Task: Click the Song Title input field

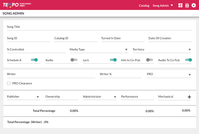Action: [x=99, y=27]
